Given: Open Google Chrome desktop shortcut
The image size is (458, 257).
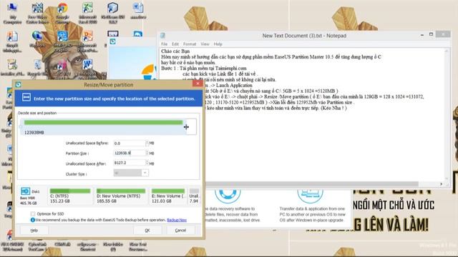Looking at the screenshot, I should 62,13.
